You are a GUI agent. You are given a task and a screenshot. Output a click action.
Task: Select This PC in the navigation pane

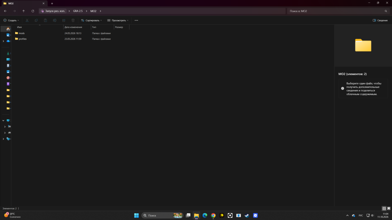(8, 120)
